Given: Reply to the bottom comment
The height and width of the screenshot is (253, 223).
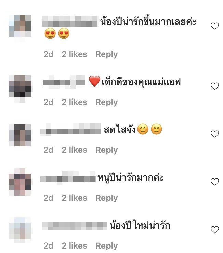Looking at the screenshot, I should (x=107, y=246).
